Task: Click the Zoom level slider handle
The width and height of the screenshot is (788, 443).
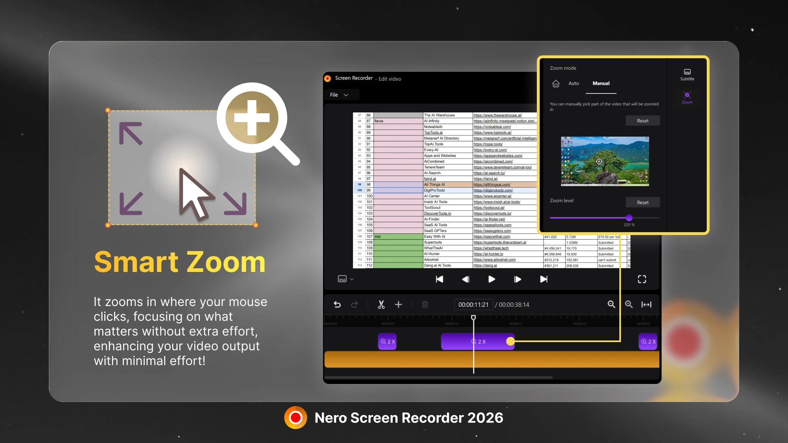Action: 629,218
